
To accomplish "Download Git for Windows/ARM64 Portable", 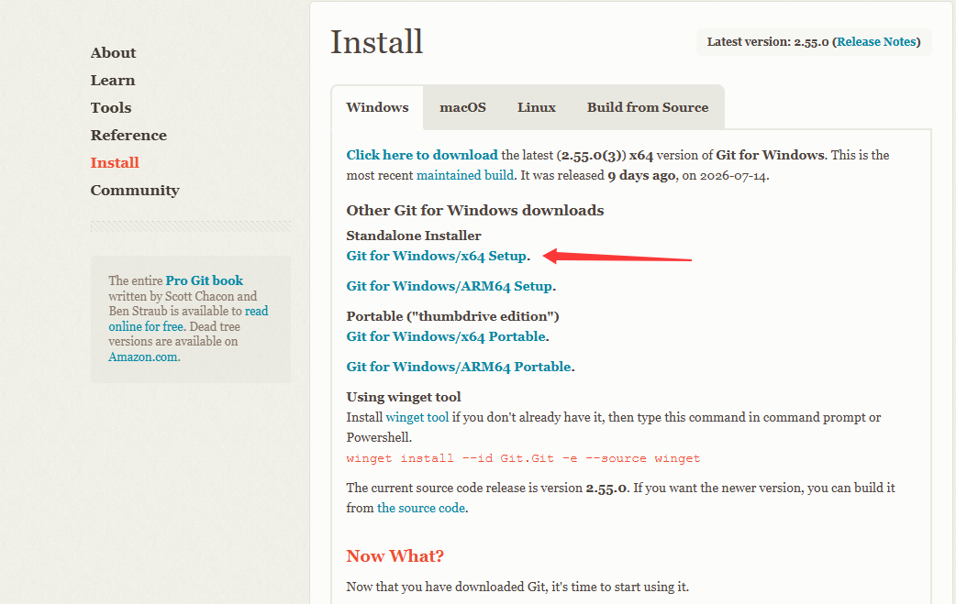I will (459, 368).
